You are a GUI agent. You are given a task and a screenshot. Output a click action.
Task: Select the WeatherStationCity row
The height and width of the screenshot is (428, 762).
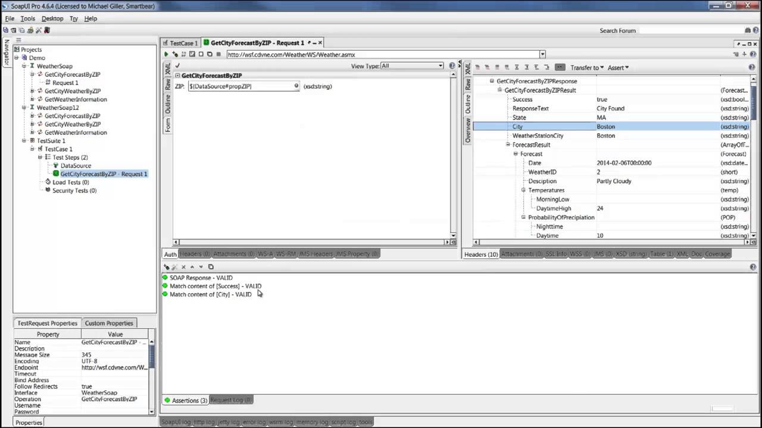pos(611,136)
